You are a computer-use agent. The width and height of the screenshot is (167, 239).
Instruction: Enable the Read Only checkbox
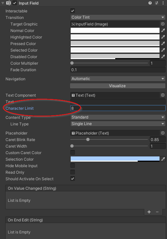(x=73, y=172)
